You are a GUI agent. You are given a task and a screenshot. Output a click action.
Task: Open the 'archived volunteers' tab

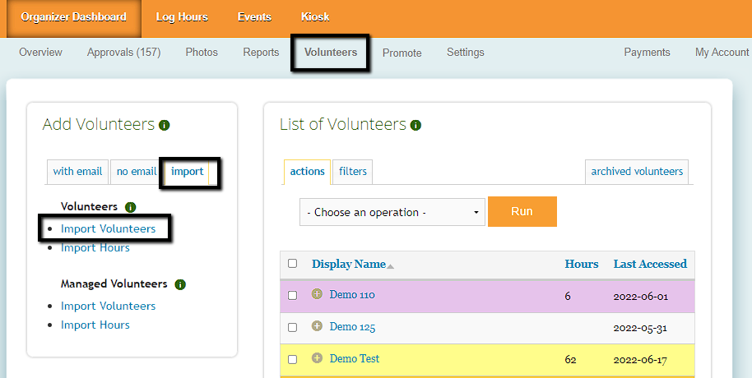coord(637,172)
